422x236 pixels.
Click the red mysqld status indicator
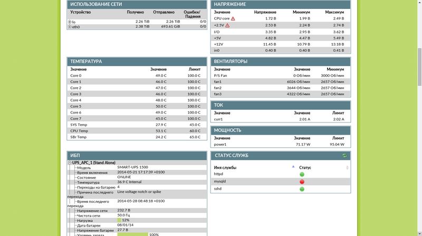302,181
